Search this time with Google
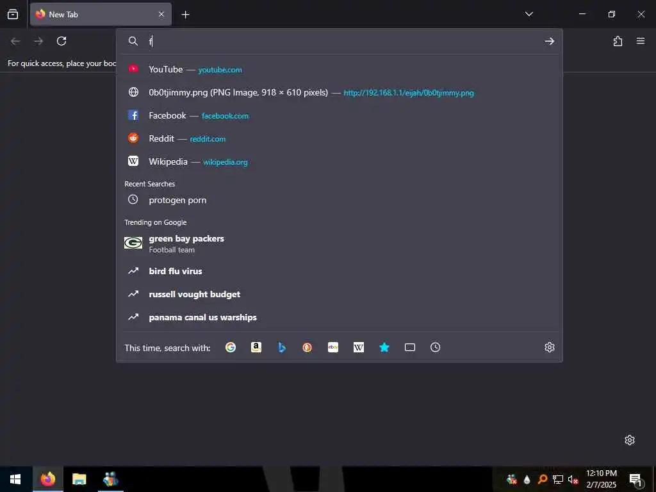Image resolution: width=656 pixels, height=492 pixels. pos(231,347)
